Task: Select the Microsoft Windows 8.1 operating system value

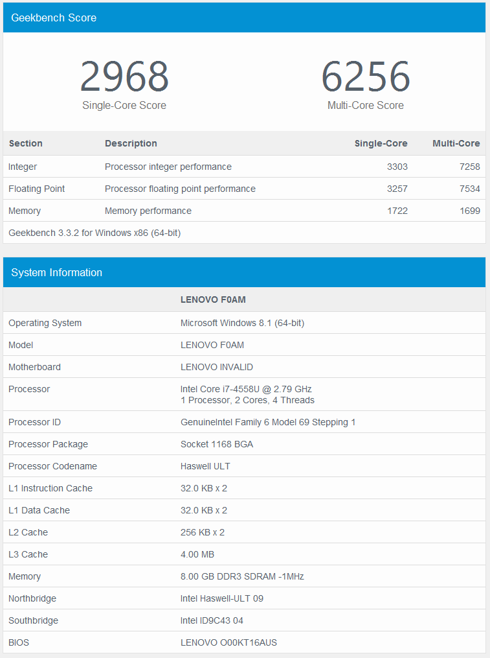Action: (242, 323)
